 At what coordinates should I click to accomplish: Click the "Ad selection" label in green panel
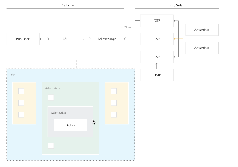(52, 88)
